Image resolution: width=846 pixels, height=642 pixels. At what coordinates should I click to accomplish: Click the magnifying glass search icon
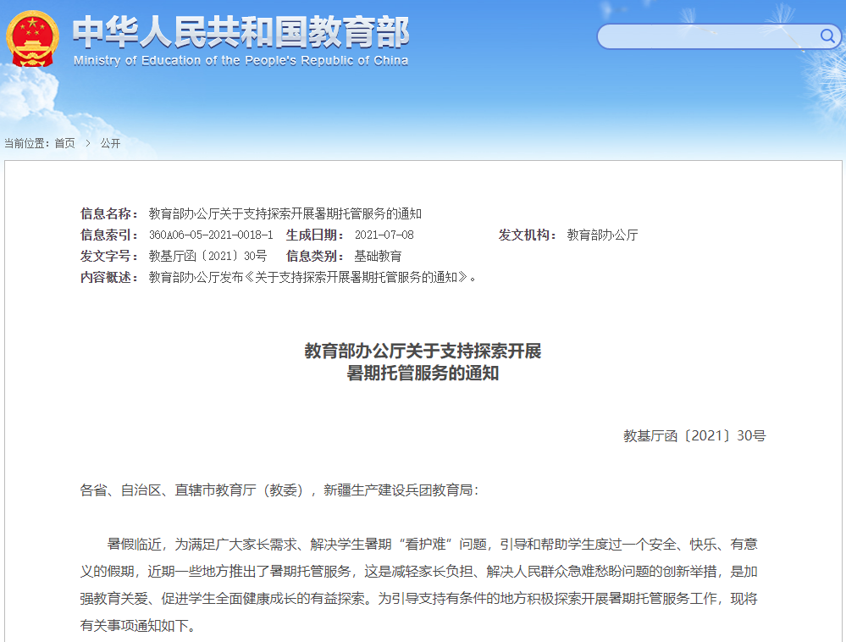pos(827,36)
